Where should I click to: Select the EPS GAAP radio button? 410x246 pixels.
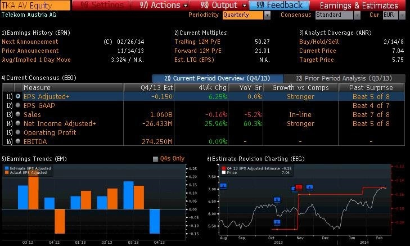pyautogui.click(x=18, y=105)
